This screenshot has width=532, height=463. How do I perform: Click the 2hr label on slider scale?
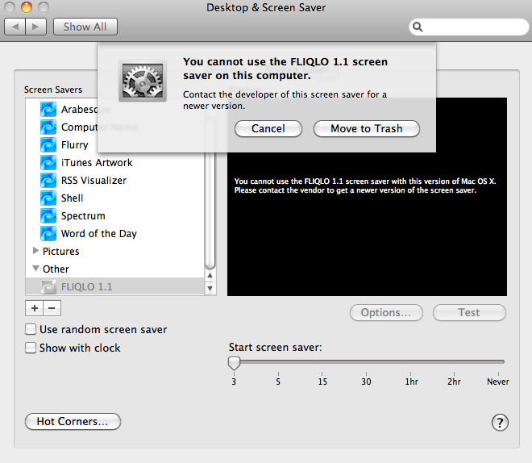[x=454, y=382]
